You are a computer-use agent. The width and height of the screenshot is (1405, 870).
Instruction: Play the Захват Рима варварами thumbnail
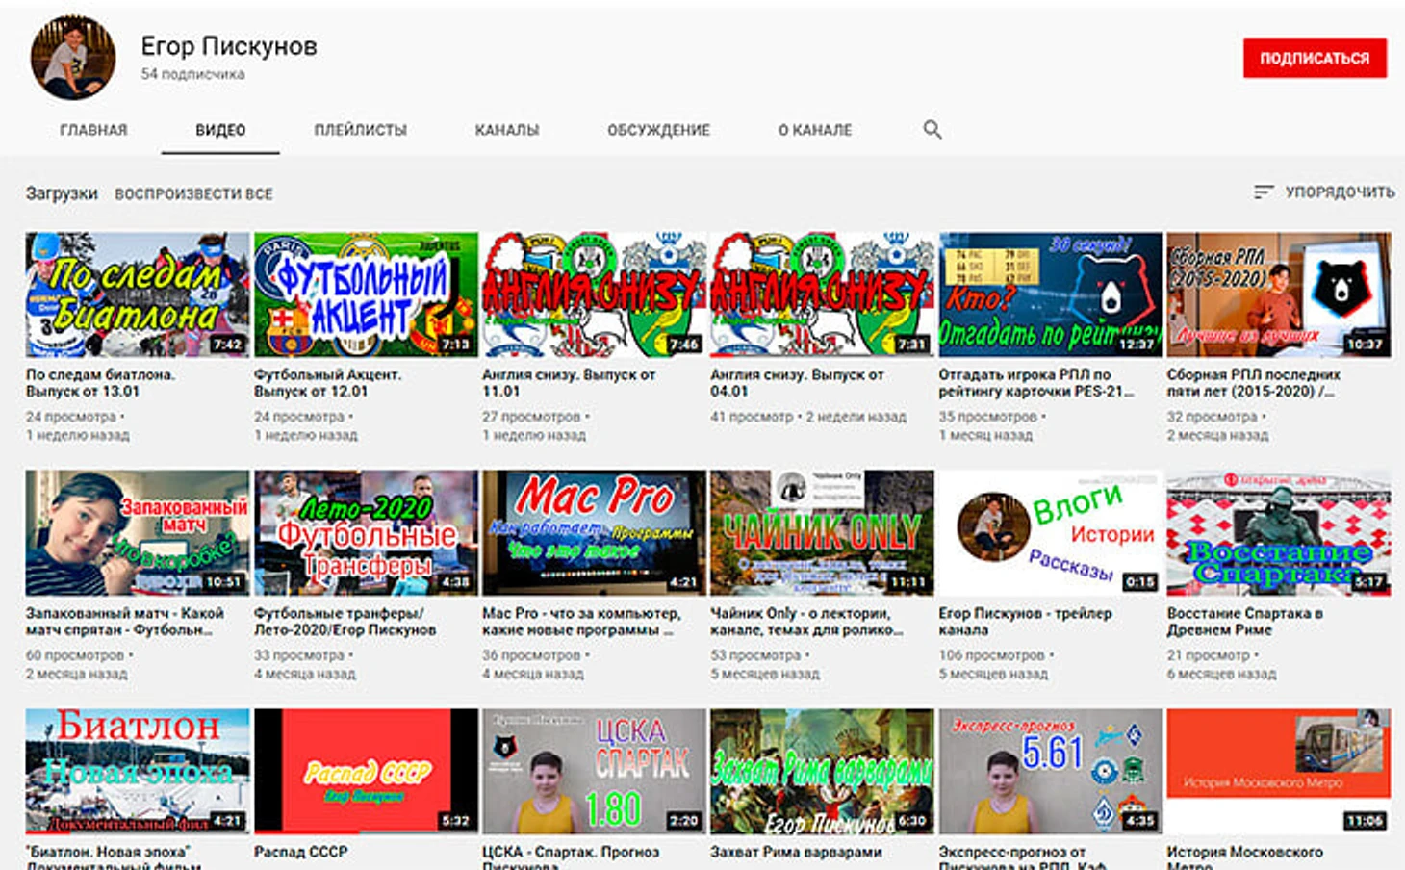tap(822, 771)
